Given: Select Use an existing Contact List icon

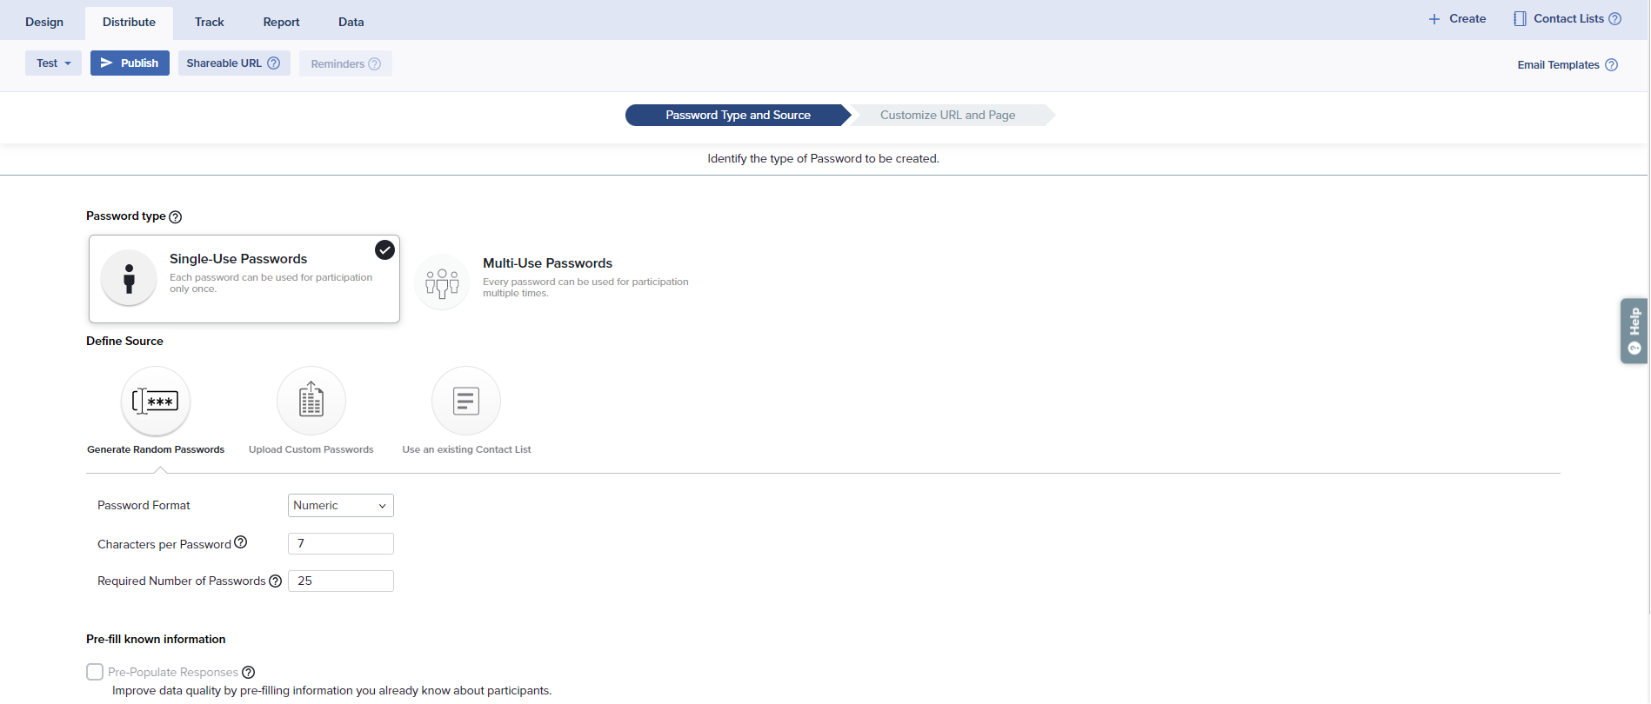Looking at the screenshot, I should (x=466, y=401).
